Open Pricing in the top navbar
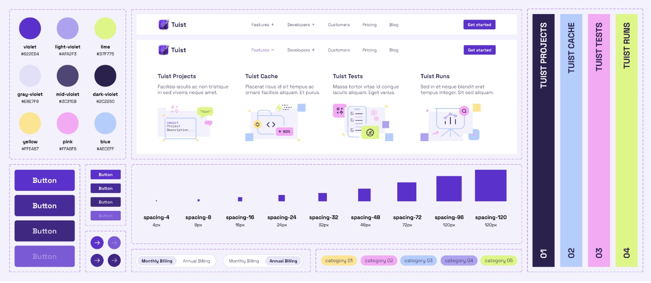651x283 pixels. point(369,25)
